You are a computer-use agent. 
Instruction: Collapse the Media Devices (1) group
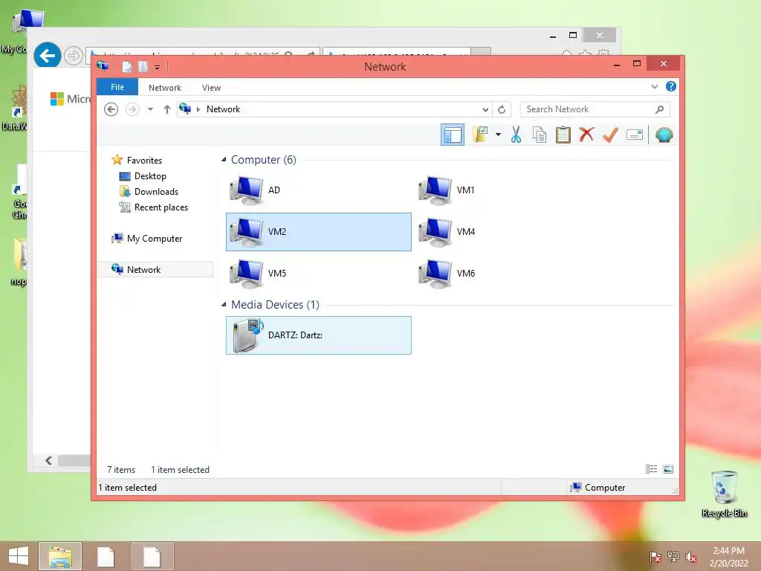224,304
